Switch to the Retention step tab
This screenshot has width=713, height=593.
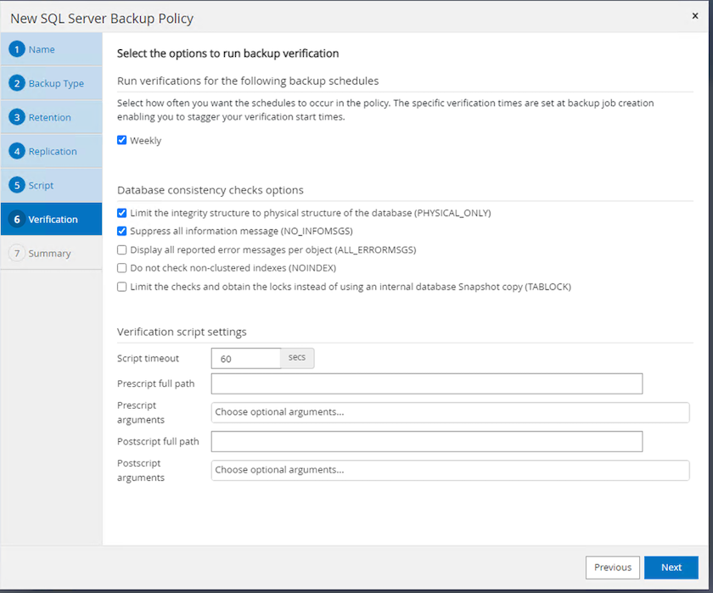pos(50,117)
